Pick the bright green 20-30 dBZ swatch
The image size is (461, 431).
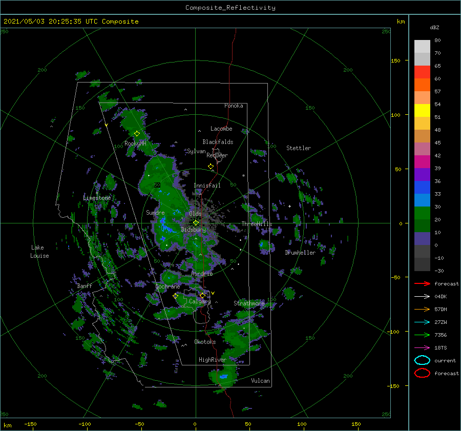422,213
